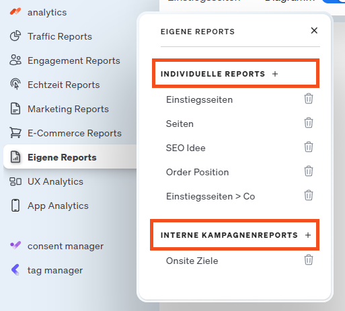Image resolution: width=345 pixels, height=311 pixels.
Task: Click the E-Commerce Reports cart icon
Action: pos(15,132)
